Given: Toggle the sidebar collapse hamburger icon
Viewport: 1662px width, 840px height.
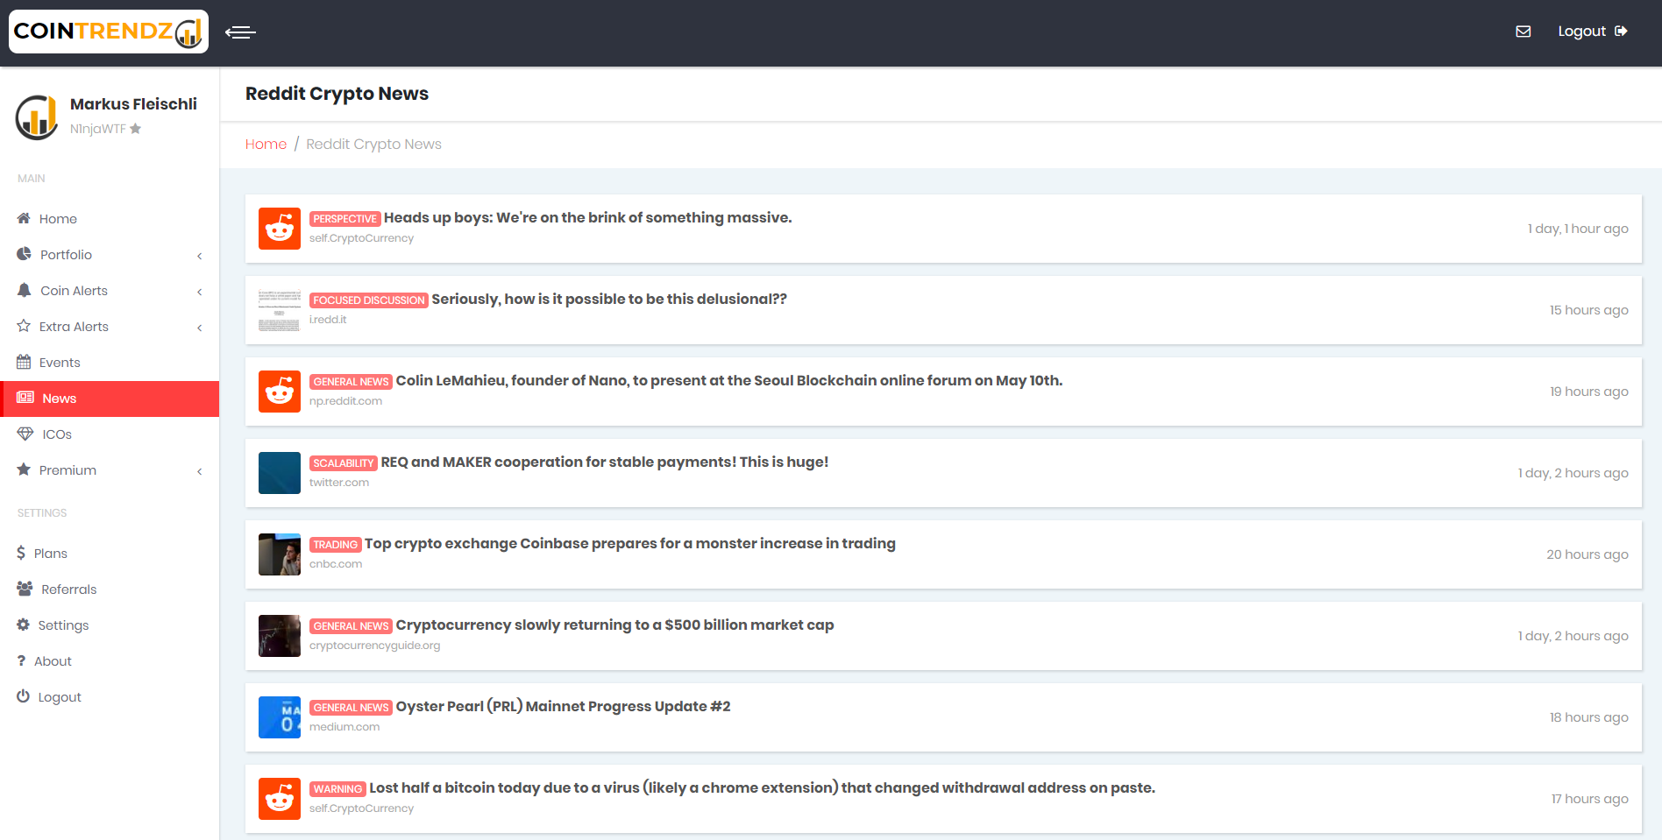Looking at the screenshot, I should [240, 32].
